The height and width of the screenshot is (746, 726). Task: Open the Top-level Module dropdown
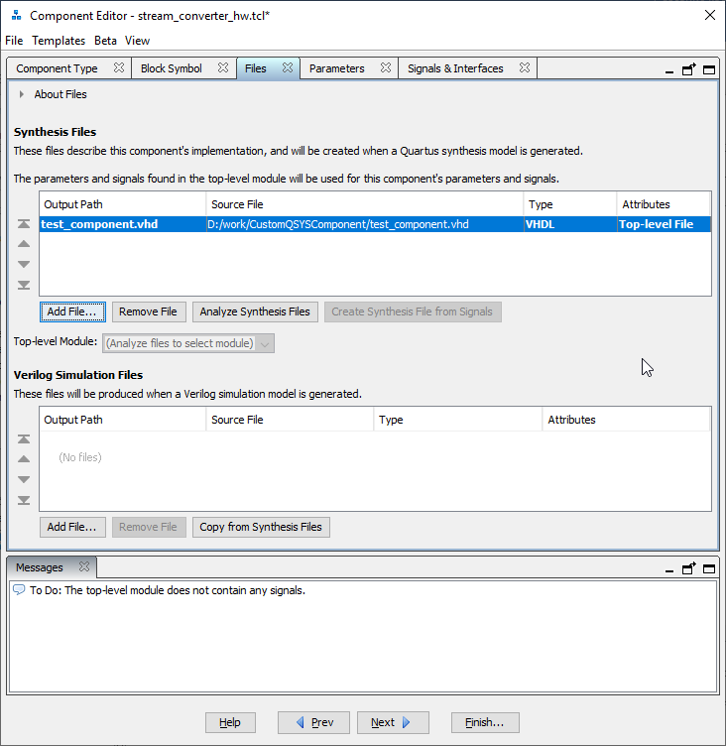point(188,343)
